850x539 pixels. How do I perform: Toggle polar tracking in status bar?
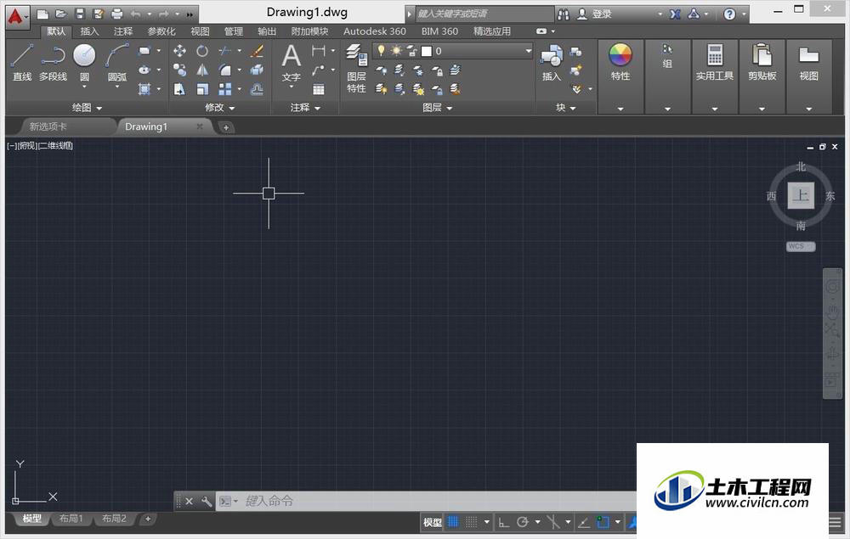pos(523,522)
